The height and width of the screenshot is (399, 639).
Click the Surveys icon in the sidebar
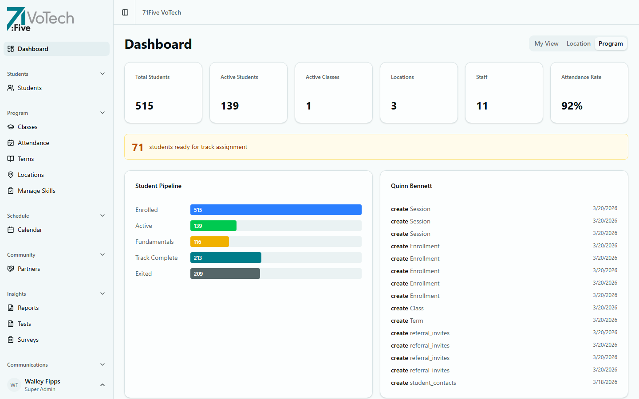point(10,340)
